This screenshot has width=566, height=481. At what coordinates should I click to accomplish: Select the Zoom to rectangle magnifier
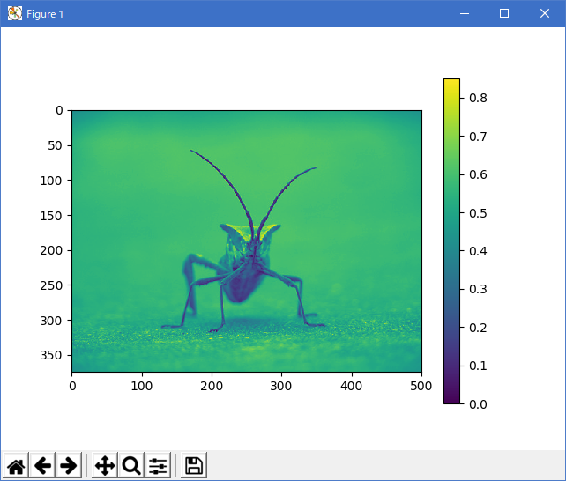click(x=131, y=465)
